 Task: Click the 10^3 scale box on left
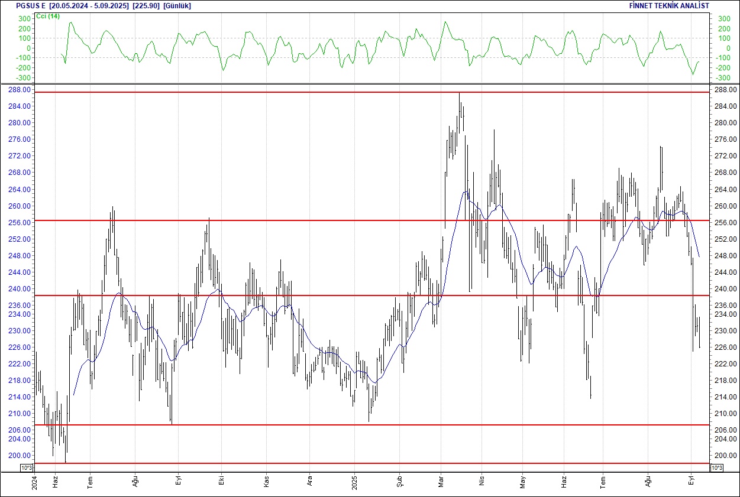tap(27, 468)
